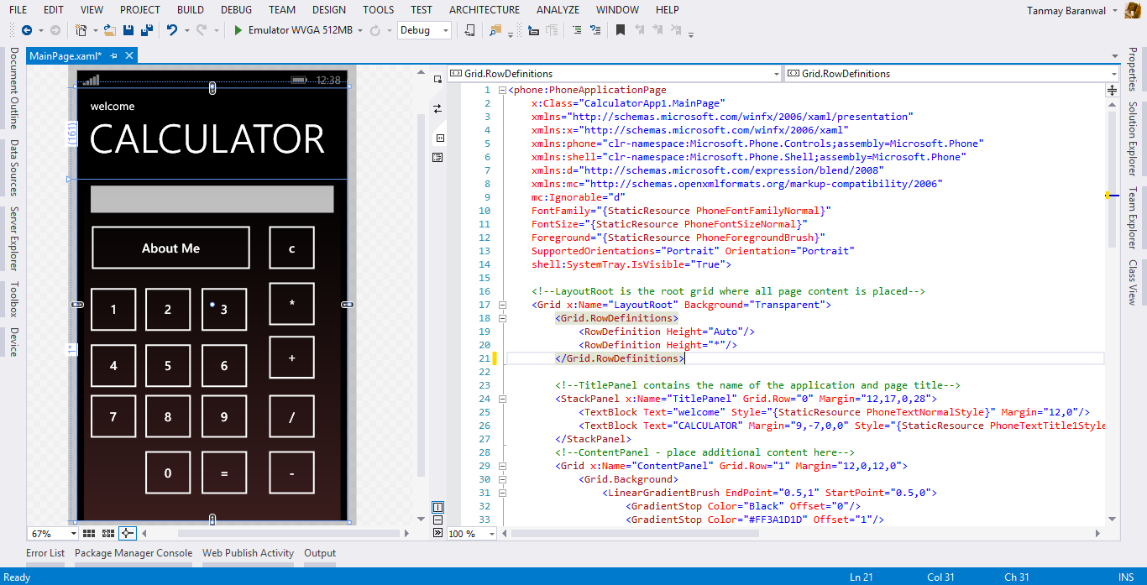Image resolution: width=1147 pixels, height=585 pixels.
Task: Open the FILE menu
Action: pyautogui.click(x=18, y=10)
